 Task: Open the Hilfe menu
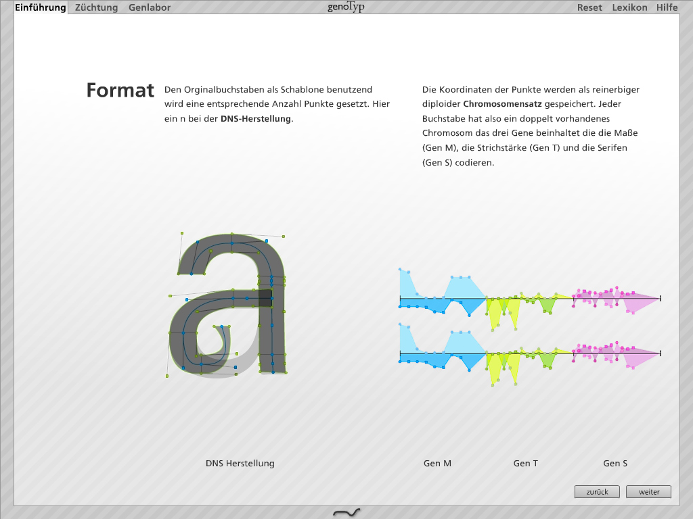(x=667, y=7)
